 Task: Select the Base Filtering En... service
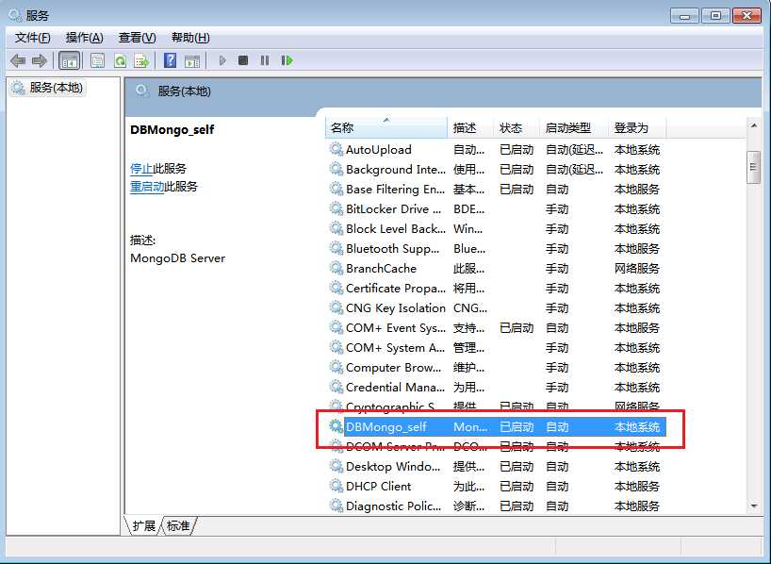(x=496, y=189)
